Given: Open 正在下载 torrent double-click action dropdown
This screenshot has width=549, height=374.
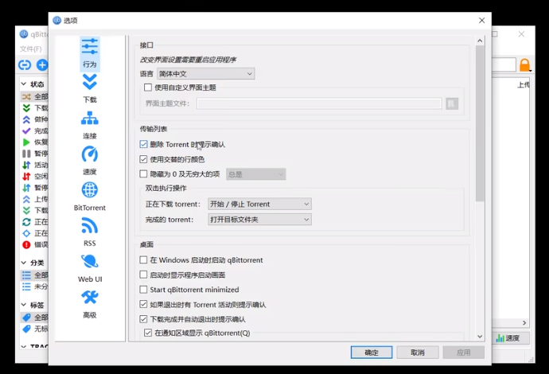Looking at the screenshot, I should (259, 204).
